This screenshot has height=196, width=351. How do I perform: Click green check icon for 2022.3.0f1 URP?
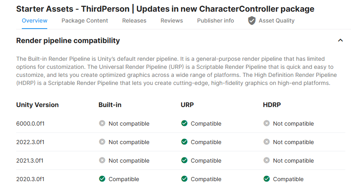pyautogui.click(x=184, y=142)
